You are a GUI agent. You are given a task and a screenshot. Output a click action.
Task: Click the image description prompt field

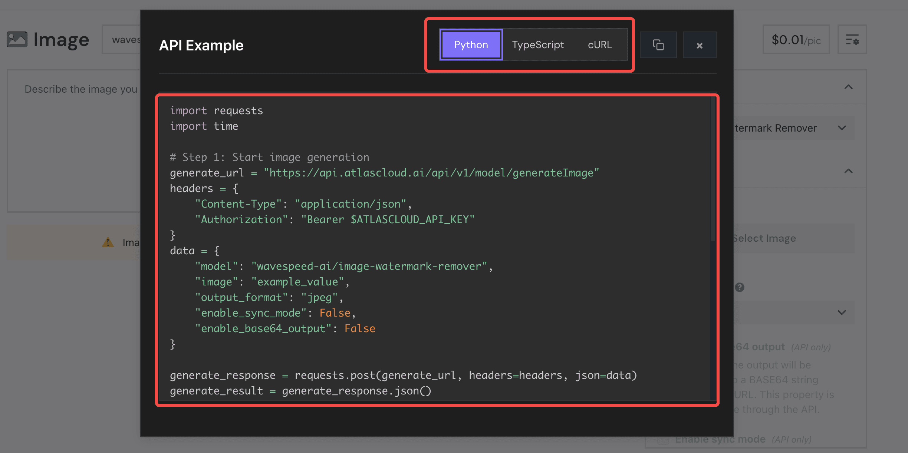coord(74,141)
